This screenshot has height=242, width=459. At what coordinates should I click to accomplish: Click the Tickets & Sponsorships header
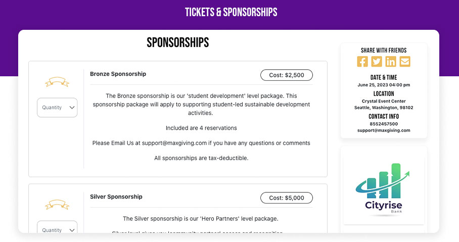(x=231, y=12)
